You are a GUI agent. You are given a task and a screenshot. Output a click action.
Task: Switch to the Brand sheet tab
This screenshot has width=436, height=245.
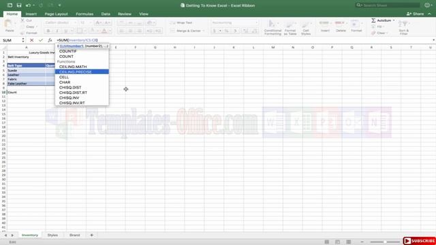tap(74, 235)
